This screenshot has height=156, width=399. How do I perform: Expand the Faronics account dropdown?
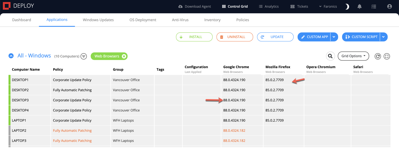pyautogui.click(x=328, y=6)
